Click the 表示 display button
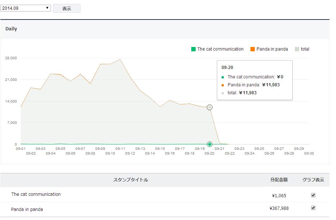 click(67, 8)
